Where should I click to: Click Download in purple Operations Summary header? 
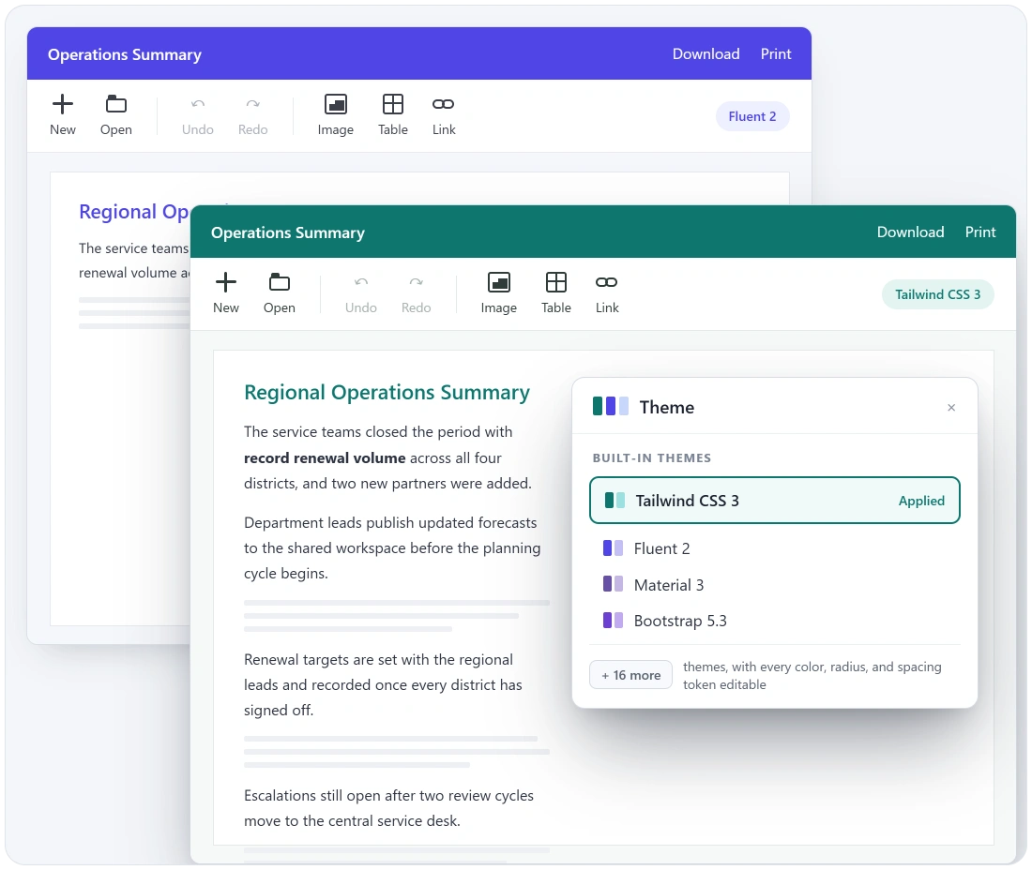[706, 54]
